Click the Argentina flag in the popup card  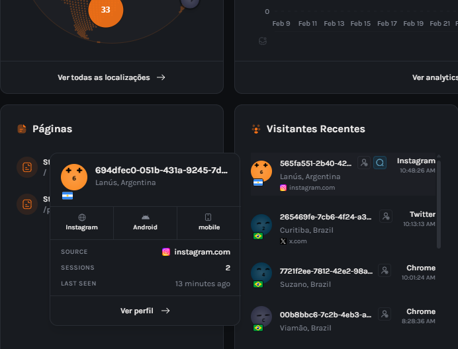coord(68,196)
